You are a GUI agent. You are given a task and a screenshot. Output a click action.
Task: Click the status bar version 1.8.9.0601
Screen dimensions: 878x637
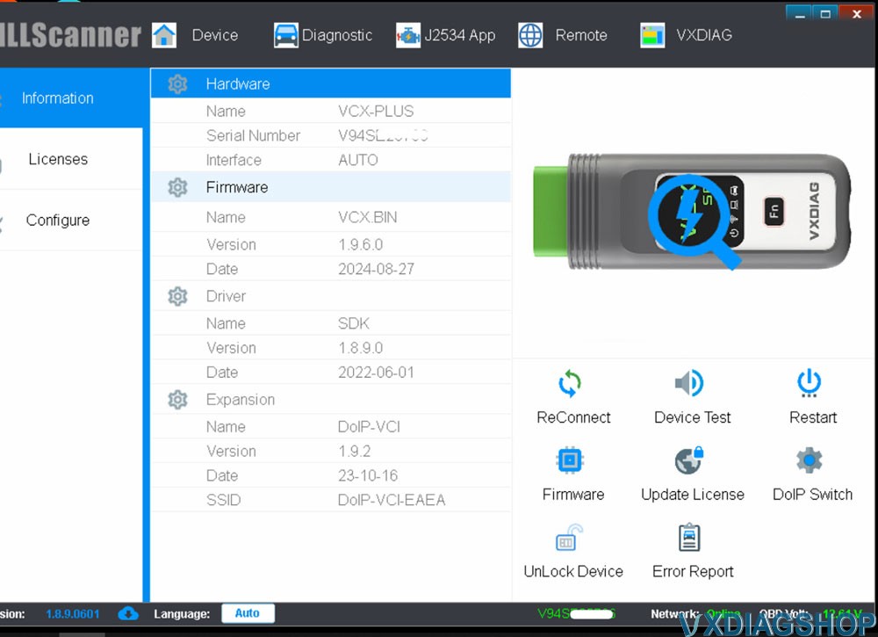click(x=73, y=614)
